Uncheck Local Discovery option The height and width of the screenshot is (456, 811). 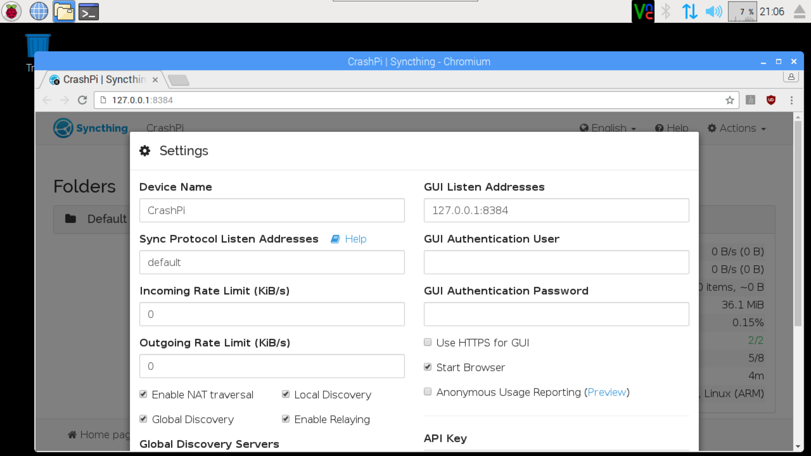[286, 394]
